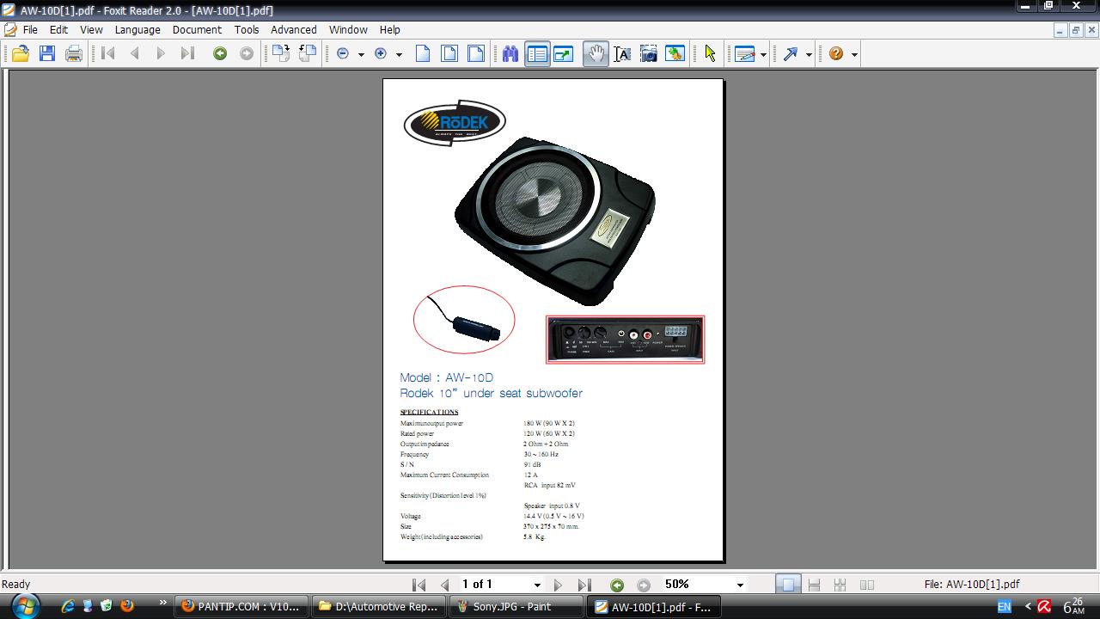Select Single Page layout mode
This screenshot has width=1100, height=619.
pyautogui.click(x=787, y=585)
